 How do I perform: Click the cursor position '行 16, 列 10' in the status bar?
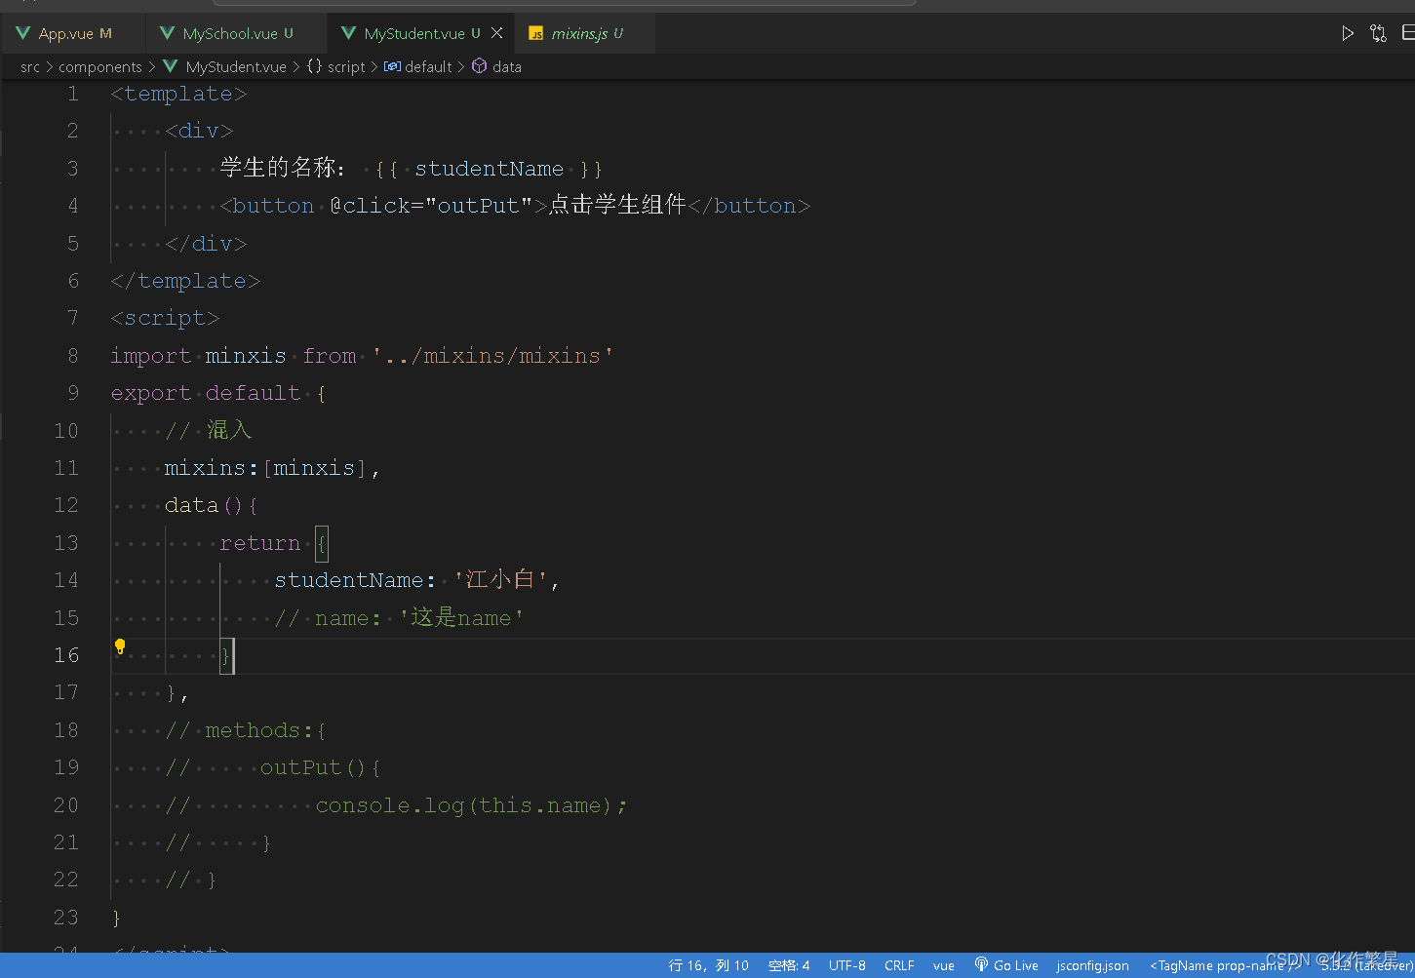coord(708,965)
